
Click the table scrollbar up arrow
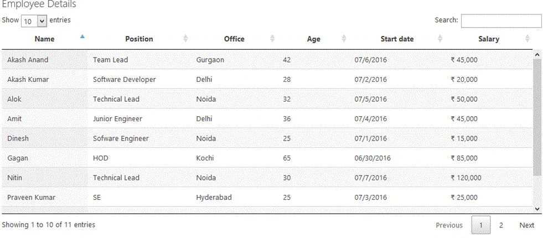[x=537, y=54]
